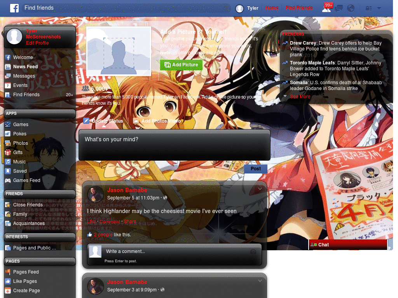Select Update Status tab
Viewport: 398px width, 298px height.
103,121
